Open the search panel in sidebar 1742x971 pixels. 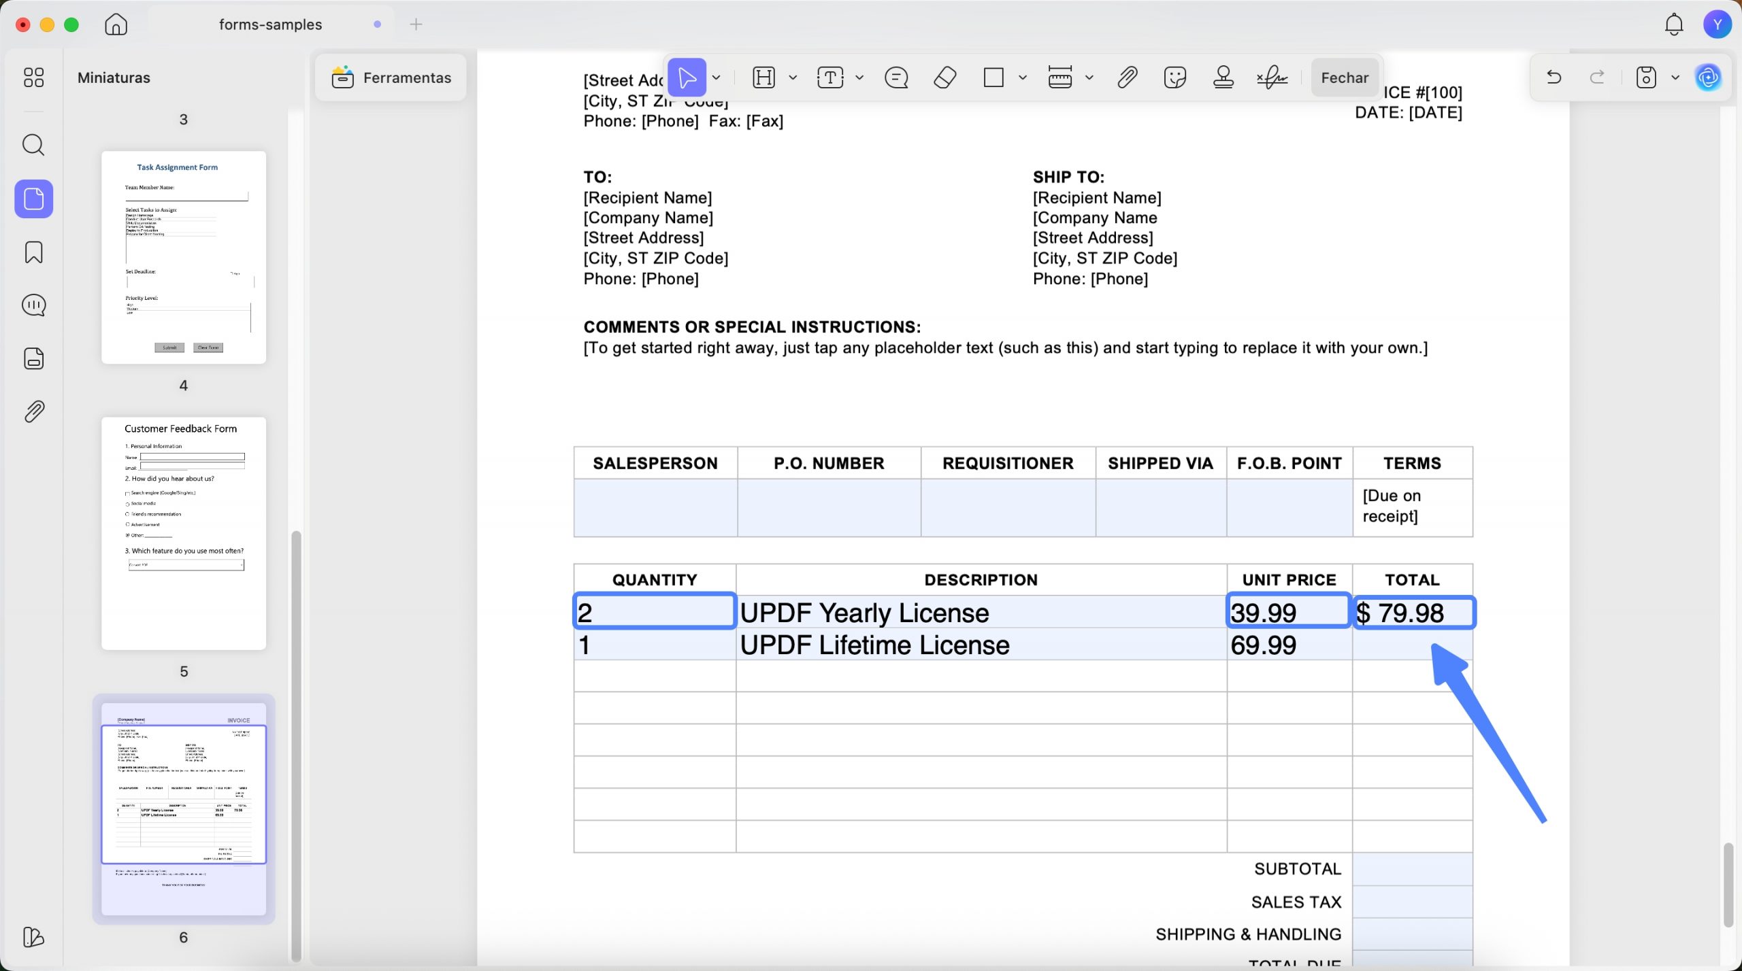33,145
